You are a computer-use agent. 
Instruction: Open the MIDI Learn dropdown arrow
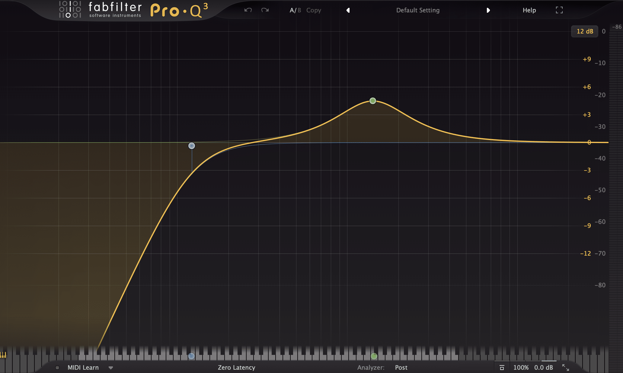pyautogui.click(x=111, y=368)
